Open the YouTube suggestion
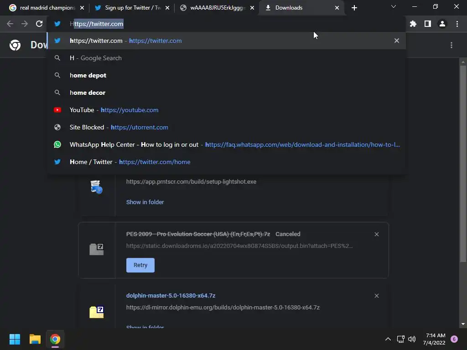The width and height of the screenshot is (467, 350). click(226, 110)
